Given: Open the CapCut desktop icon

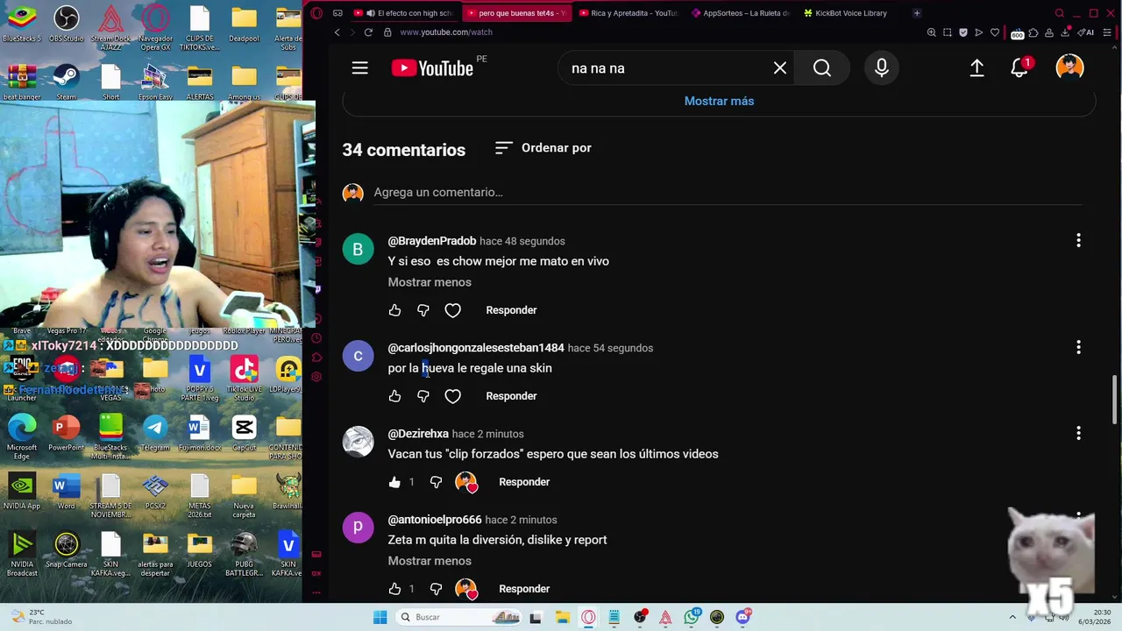Looking at the screenshot, I should [244, 433].
